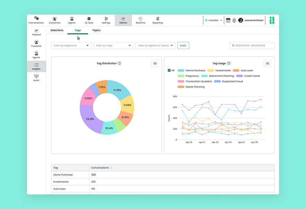
Task: Open the Filter by Tags dropdown
Action: (x=113, y=46)
